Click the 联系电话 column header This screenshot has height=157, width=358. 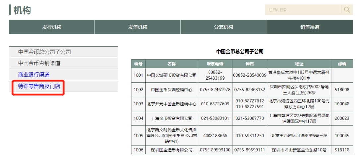pos(215,64)
